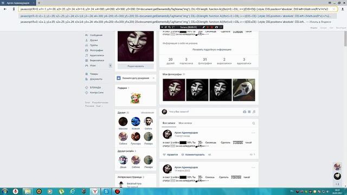The image size is (347, 195).
Task: Click the обновления link in the Друзья block
Action: point(147,113)
